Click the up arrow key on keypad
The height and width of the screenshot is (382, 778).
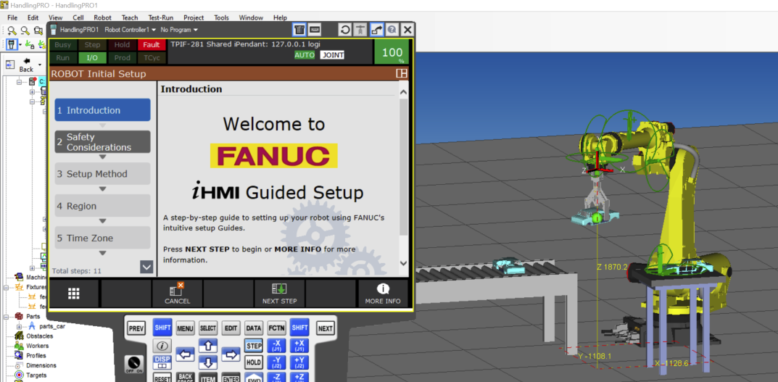(208, 345)
